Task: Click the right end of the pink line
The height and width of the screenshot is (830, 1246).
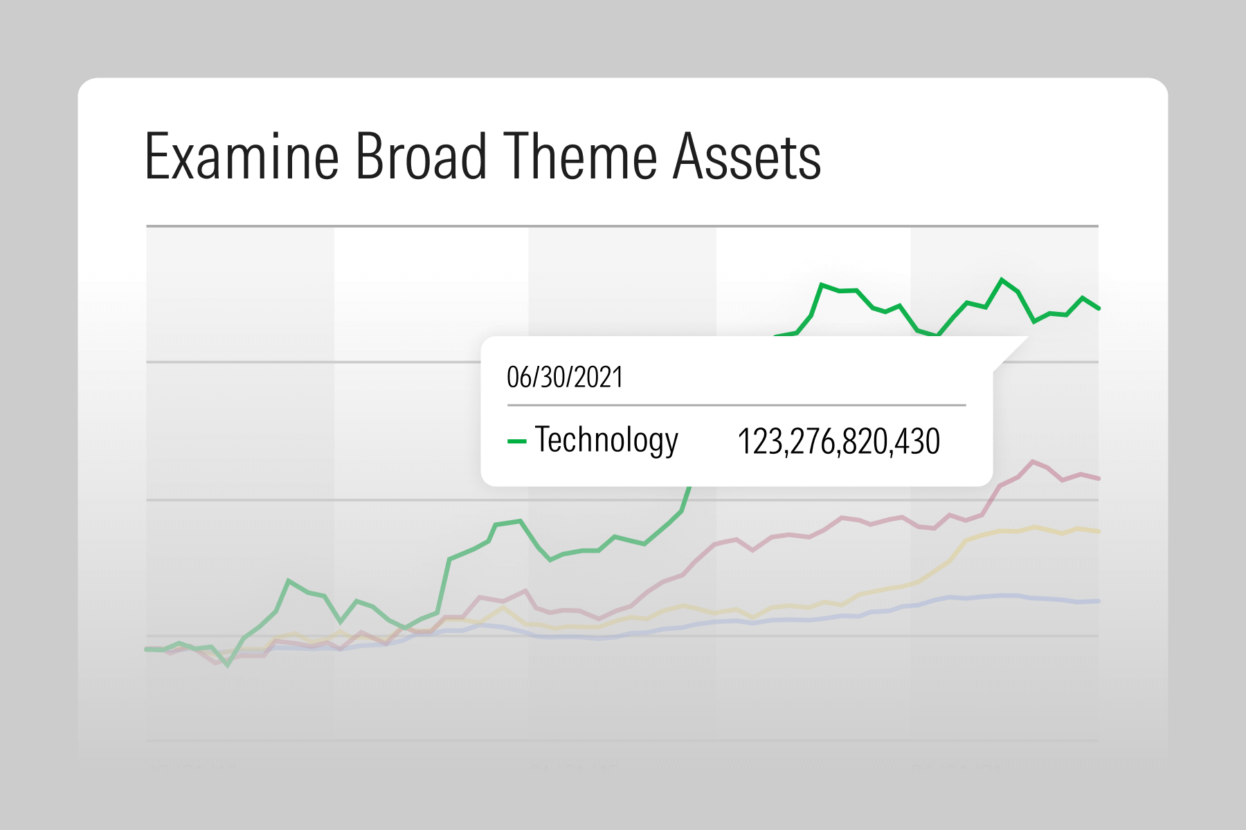Action: click(1098, 478)
